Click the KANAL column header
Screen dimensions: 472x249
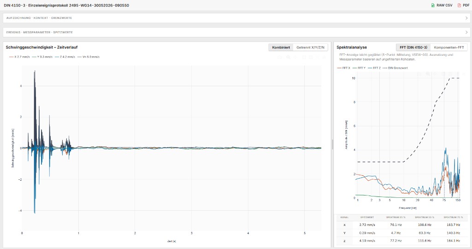(344, 217)
